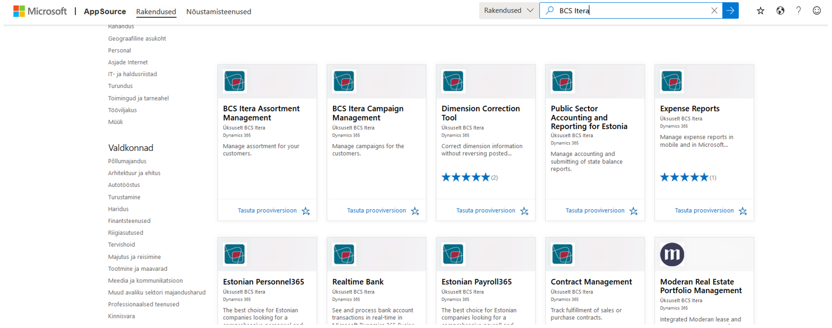Open Realtime Bank app logo
The width and height of the screenshot is (832, 328).
coord(344,254)
